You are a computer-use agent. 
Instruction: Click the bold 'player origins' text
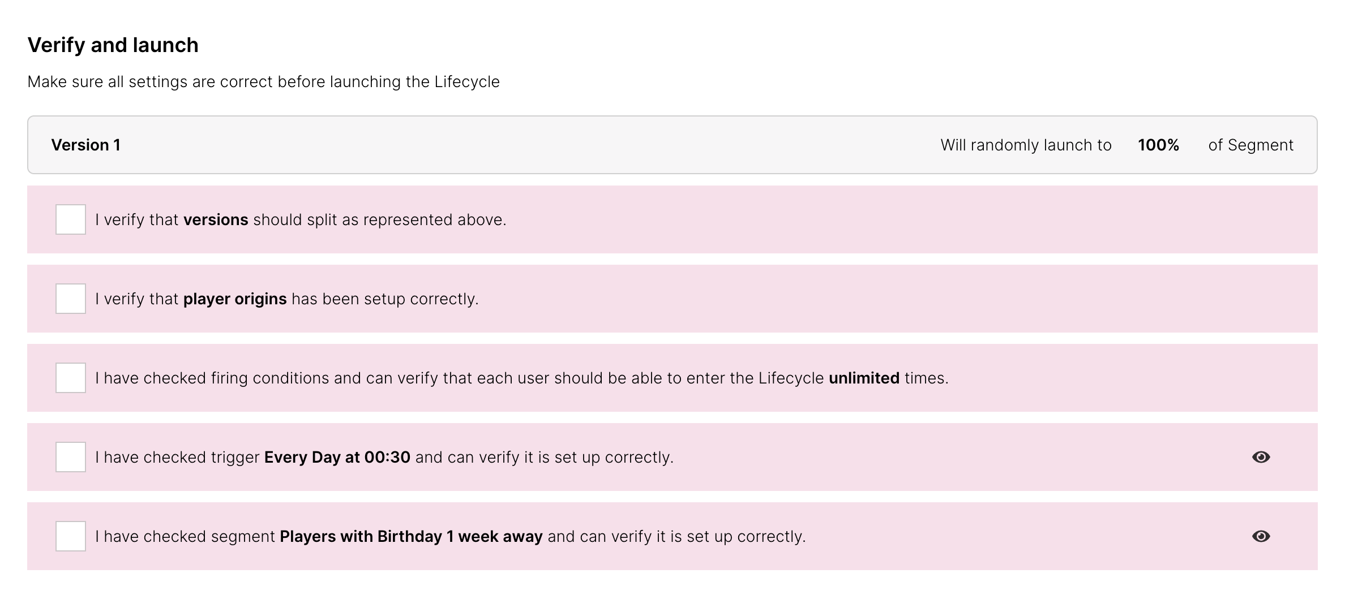(235, 299)
